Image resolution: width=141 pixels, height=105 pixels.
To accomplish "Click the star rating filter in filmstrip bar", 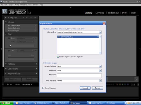I will (x=110, y=85).
